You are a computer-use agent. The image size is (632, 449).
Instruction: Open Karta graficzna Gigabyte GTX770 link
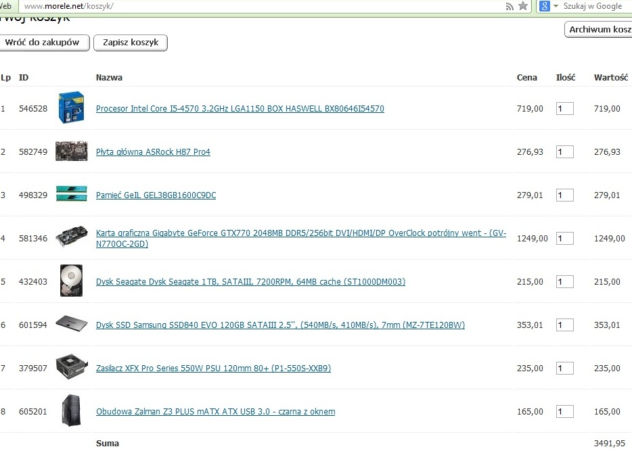pyautogui.click(x=300, y=239)
